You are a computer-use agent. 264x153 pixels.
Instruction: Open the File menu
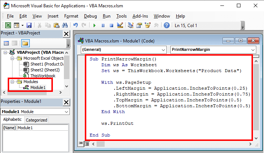[x=10, y=16]
